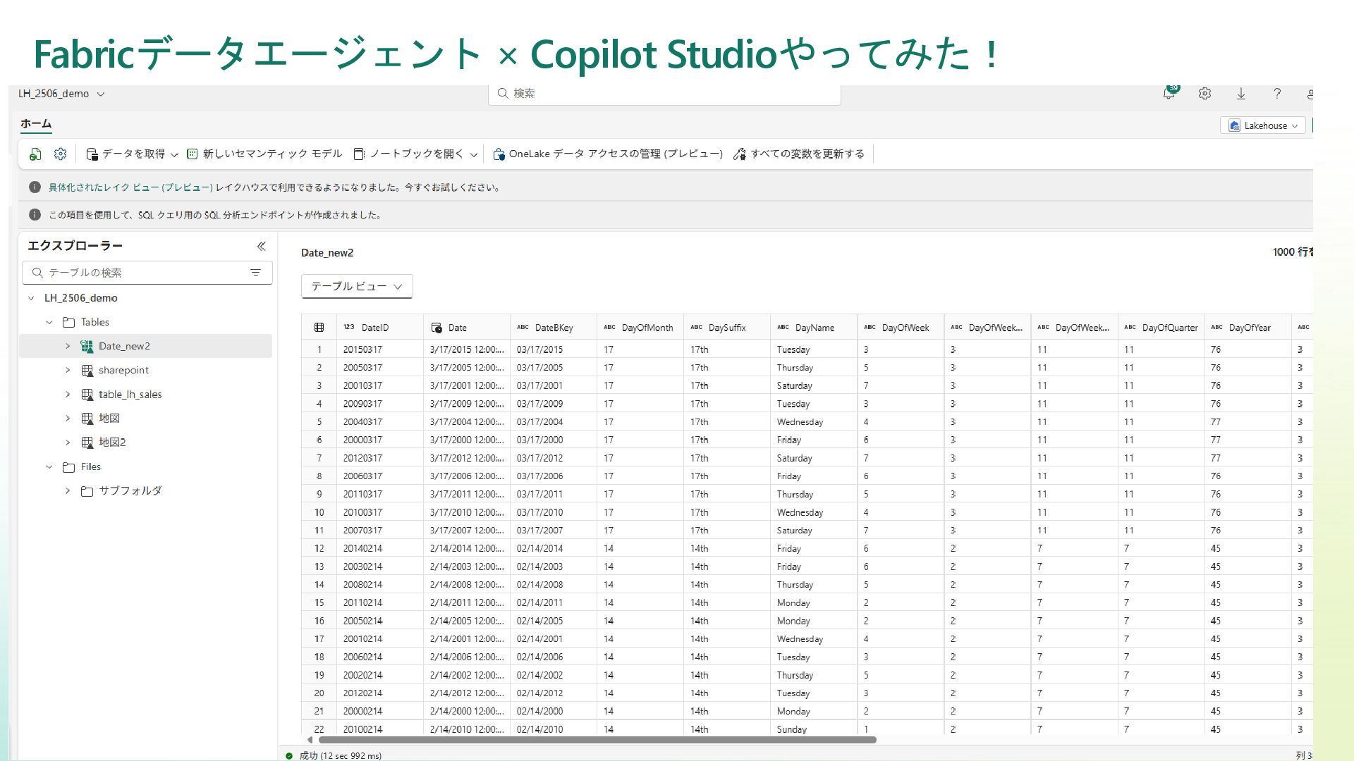The height and width of the screenshot is (761, 1354).
Task: Click the Tables folder icon
Action: [68, 322]
